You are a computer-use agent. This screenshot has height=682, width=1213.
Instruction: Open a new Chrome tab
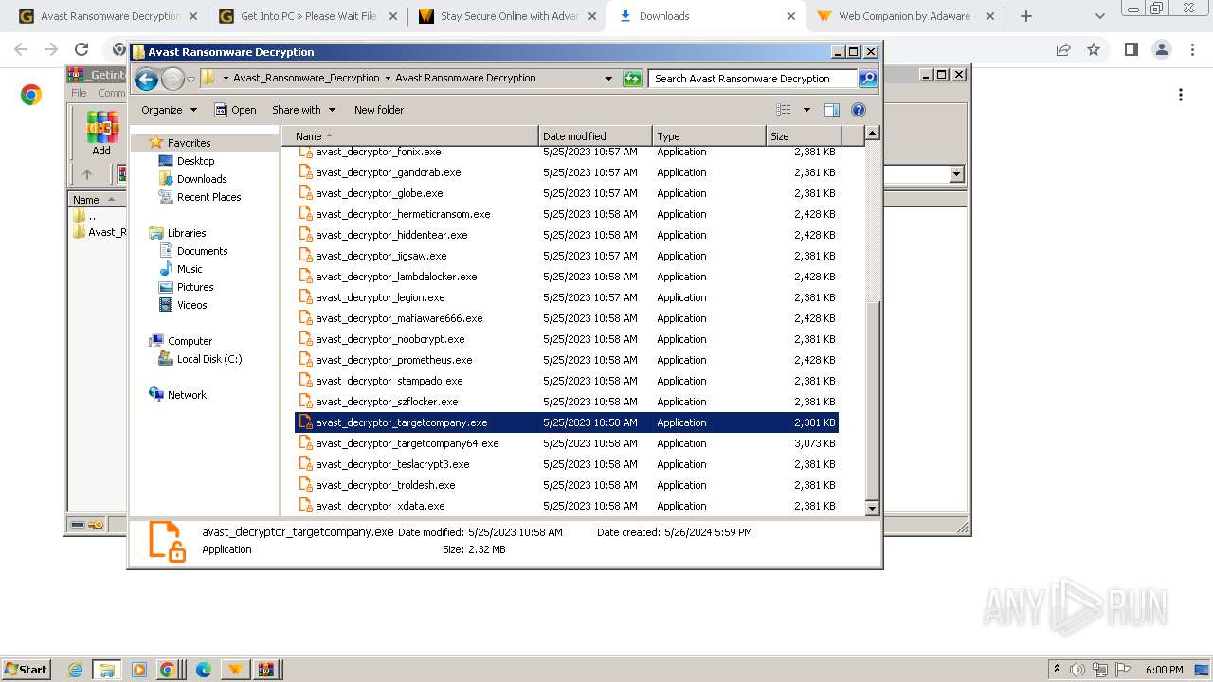click(x=1026, y=16)
